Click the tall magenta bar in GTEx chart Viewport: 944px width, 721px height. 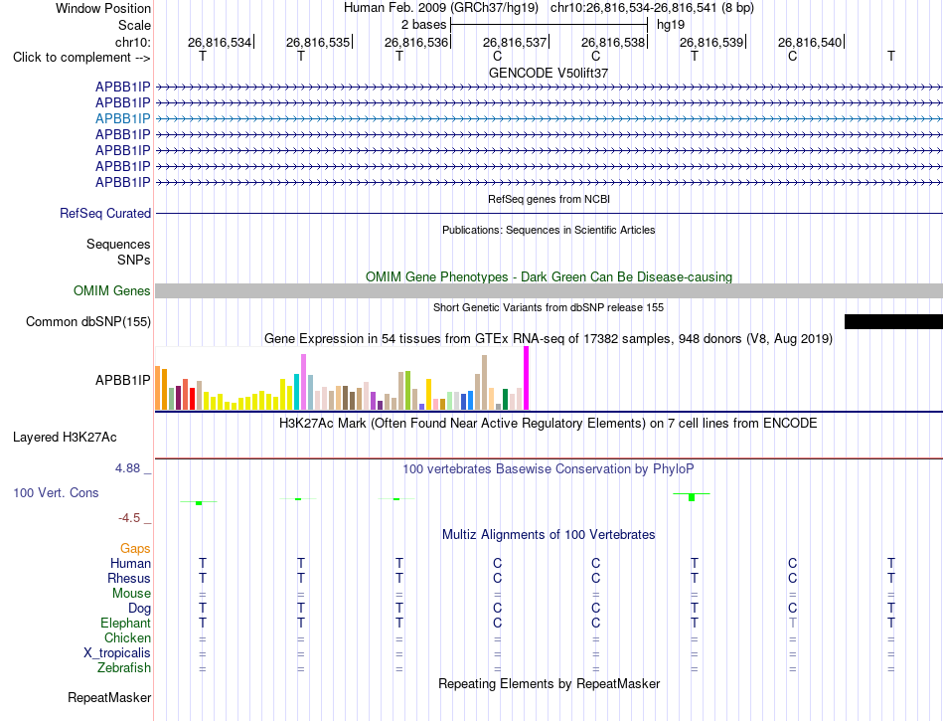[527, 378]
